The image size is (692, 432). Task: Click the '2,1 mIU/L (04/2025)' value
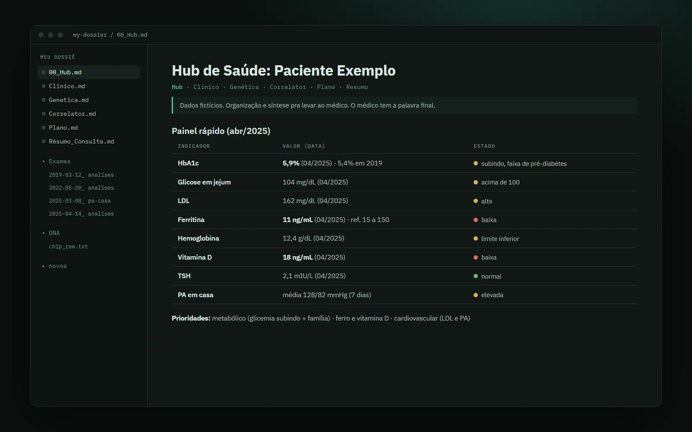tap(314, 276)
